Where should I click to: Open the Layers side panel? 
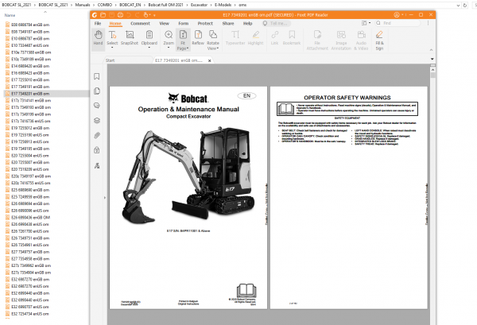click(x=97, y=121)
